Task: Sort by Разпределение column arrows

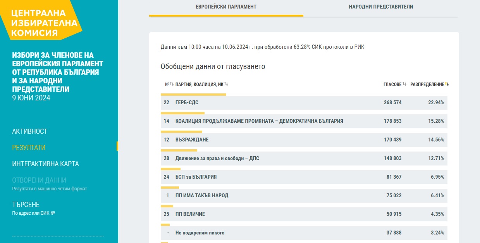Action: coord(447,84)
